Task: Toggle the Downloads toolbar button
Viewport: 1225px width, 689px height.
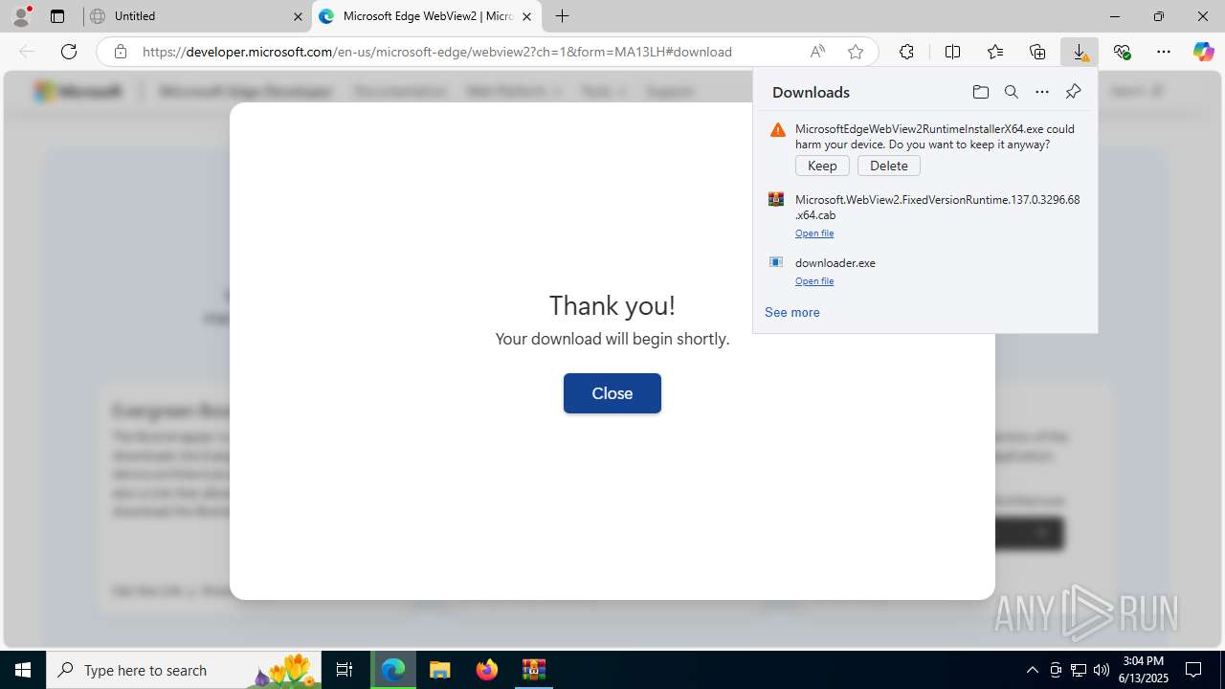Action: pyautogui.click(x=1080, y=52)
